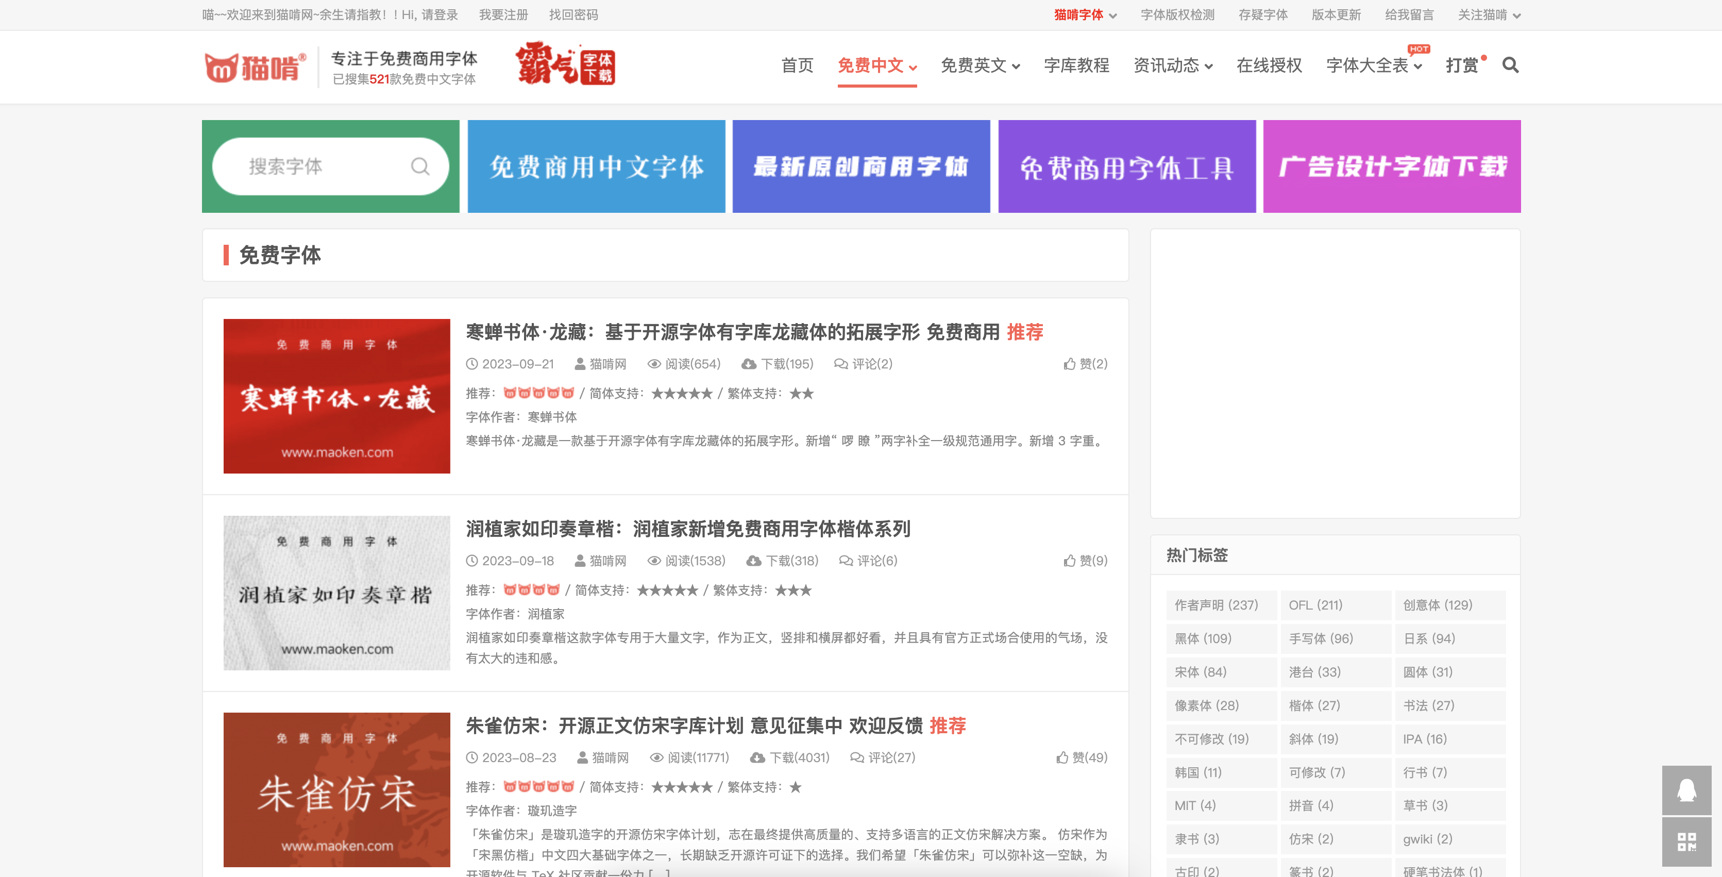Expand the 免费英文 menu

[x=980, y=65]
